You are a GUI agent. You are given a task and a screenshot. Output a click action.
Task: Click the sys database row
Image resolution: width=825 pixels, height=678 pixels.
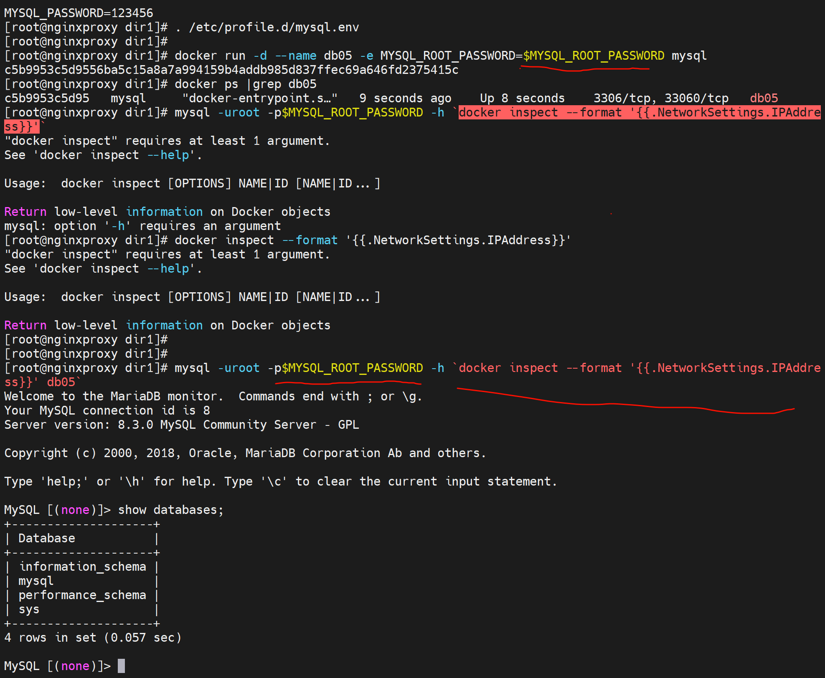point(29,609)
